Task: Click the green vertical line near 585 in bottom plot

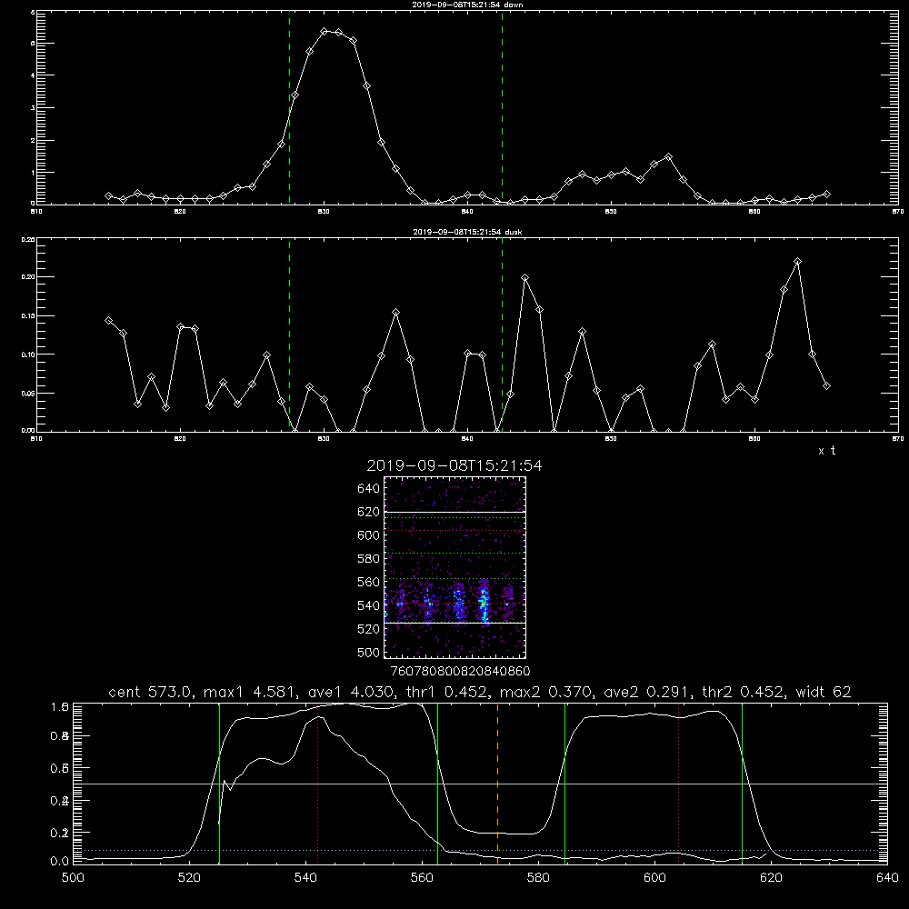Action: click(564, 784)
